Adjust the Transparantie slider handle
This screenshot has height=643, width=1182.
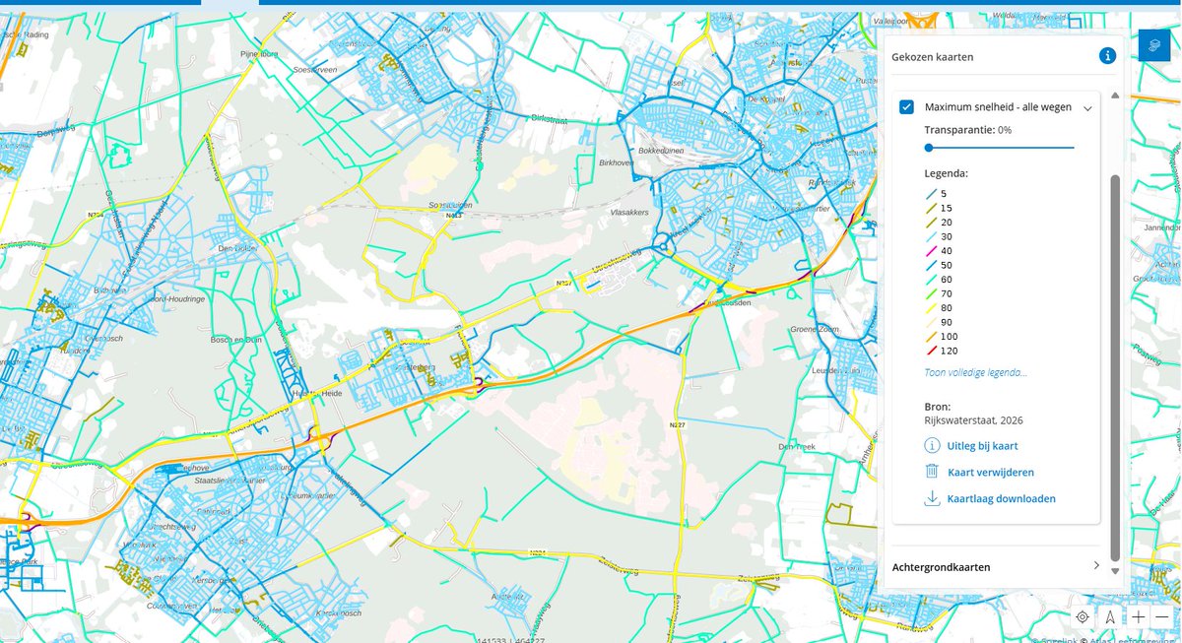[929, 147]
